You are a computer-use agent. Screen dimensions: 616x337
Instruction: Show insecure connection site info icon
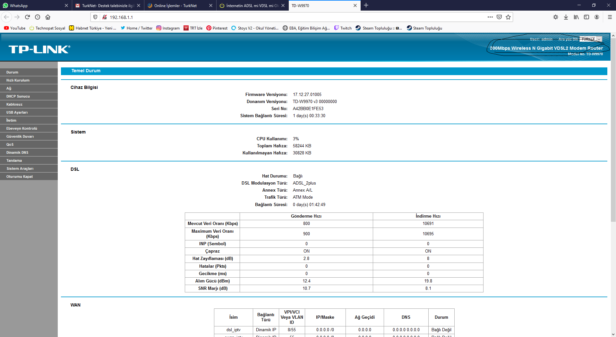104,17
